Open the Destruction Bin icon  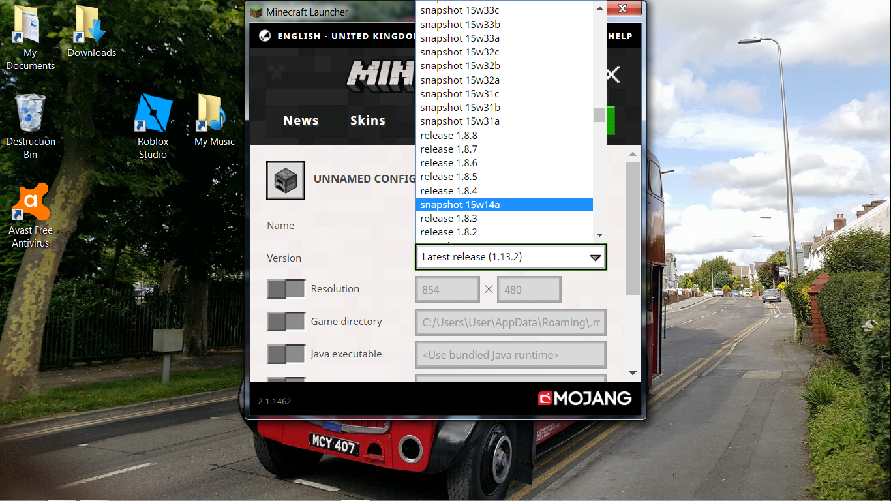(x=30, y=127)
